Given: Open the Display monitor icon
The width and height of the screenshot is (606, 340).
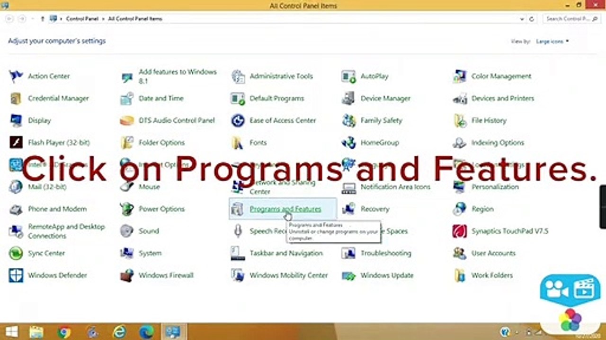Looking at the screenshot, I should coord(16,120).
